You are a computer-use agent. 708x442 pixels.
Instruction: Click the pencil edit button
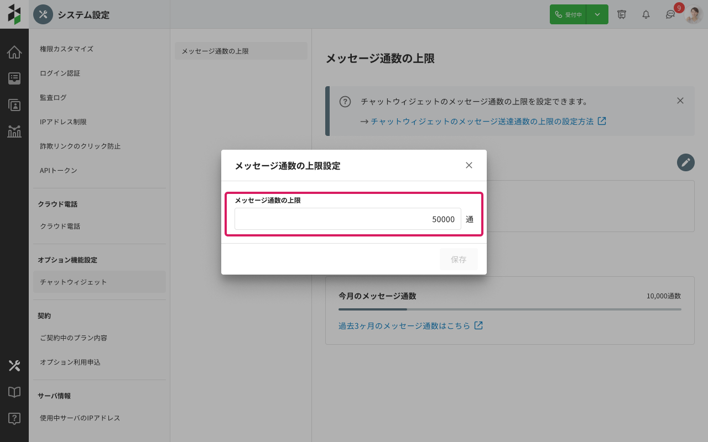tap(685, 162)
